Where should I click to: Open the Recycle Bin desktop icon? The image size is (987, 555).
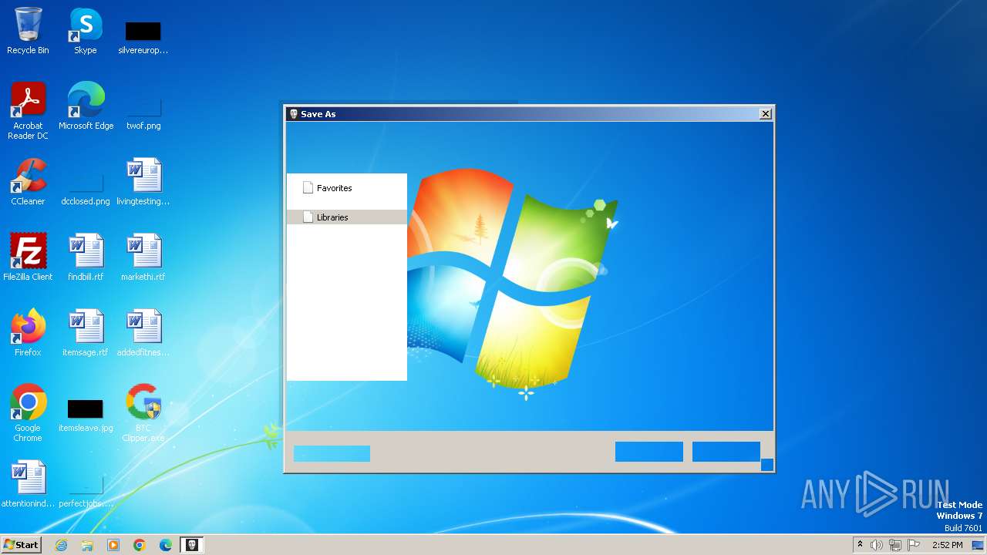pyautogui.click(x=28, y=31)
